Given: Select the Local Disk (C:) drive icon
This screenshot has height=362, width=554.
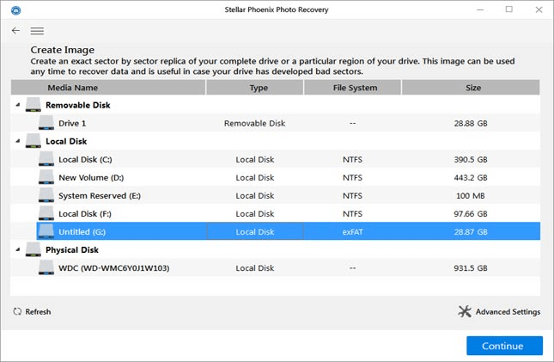Looking at the screenshot, I should click(46, 159).
